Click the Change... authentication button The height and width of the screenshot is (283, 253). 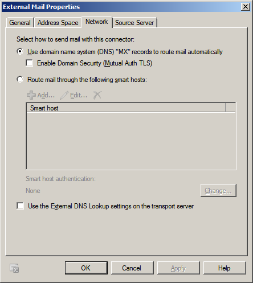[x=218, y=190]
